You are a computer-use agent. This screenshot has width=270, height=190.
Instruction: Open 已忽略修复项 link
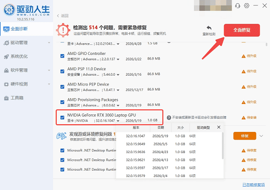coord(253,185)
